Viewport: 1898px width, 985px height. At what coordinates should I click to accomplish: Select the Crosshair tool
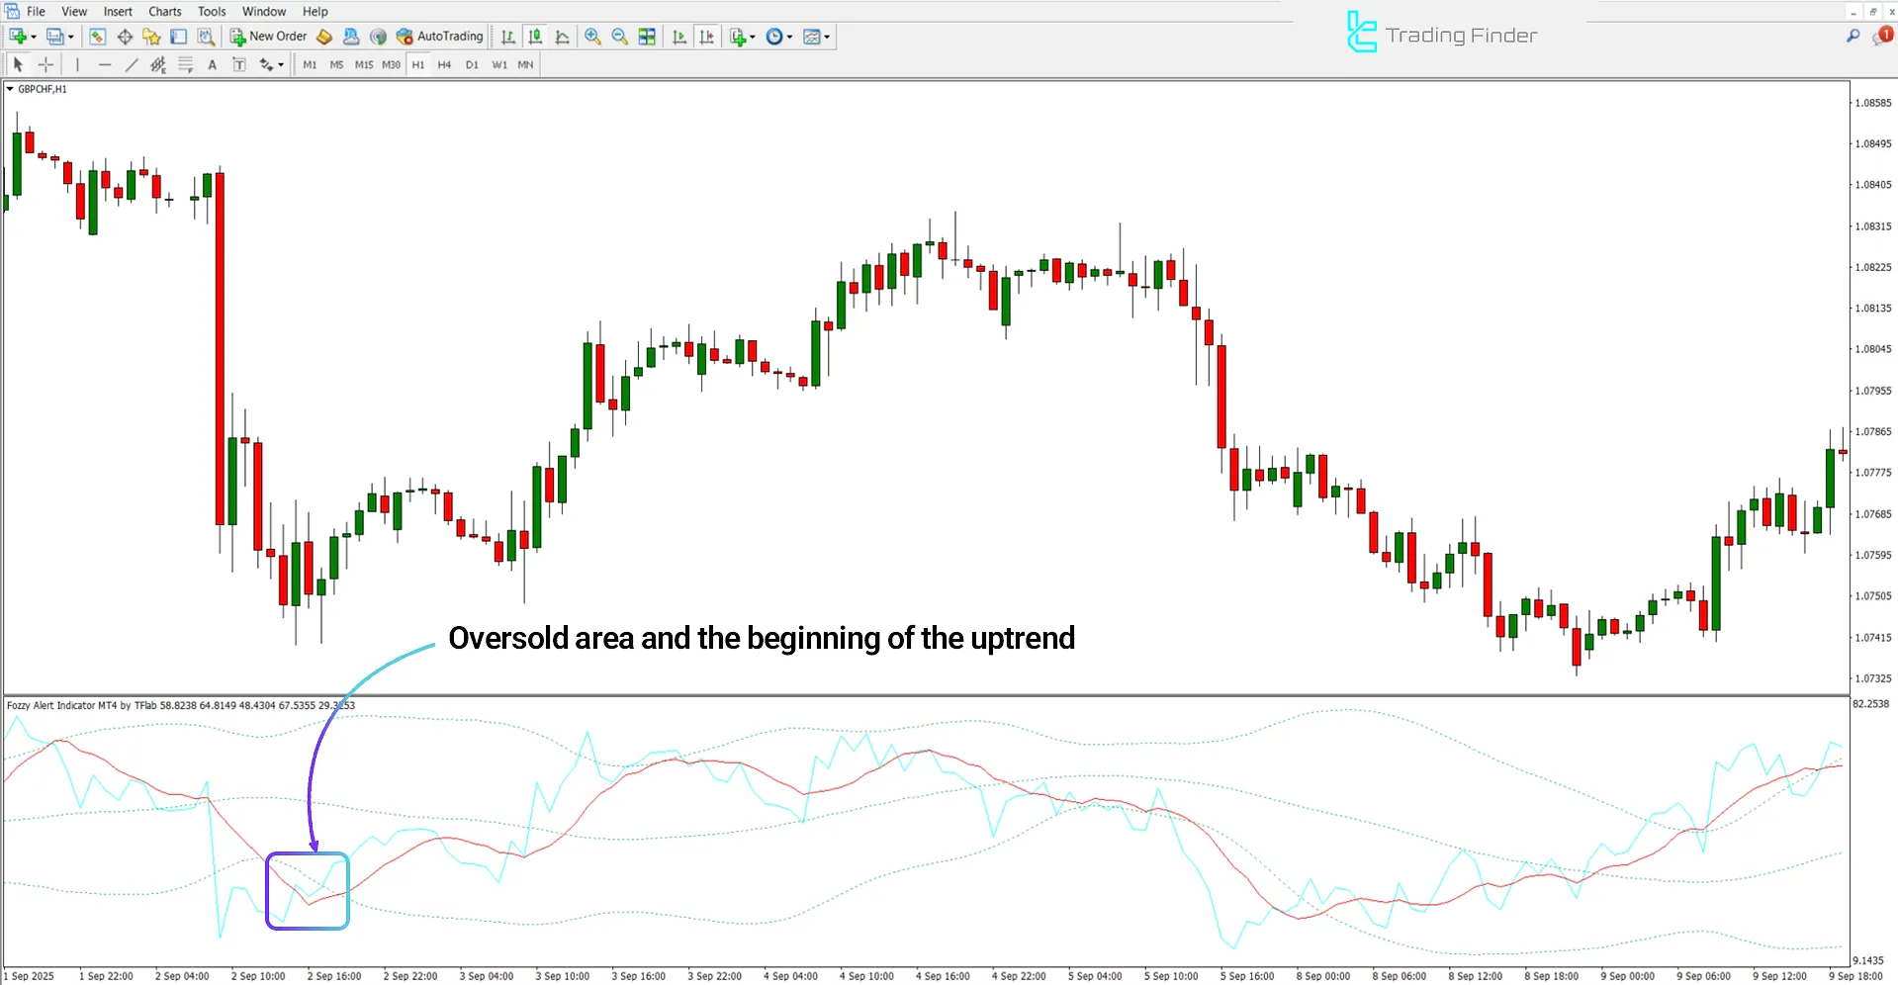45,64
